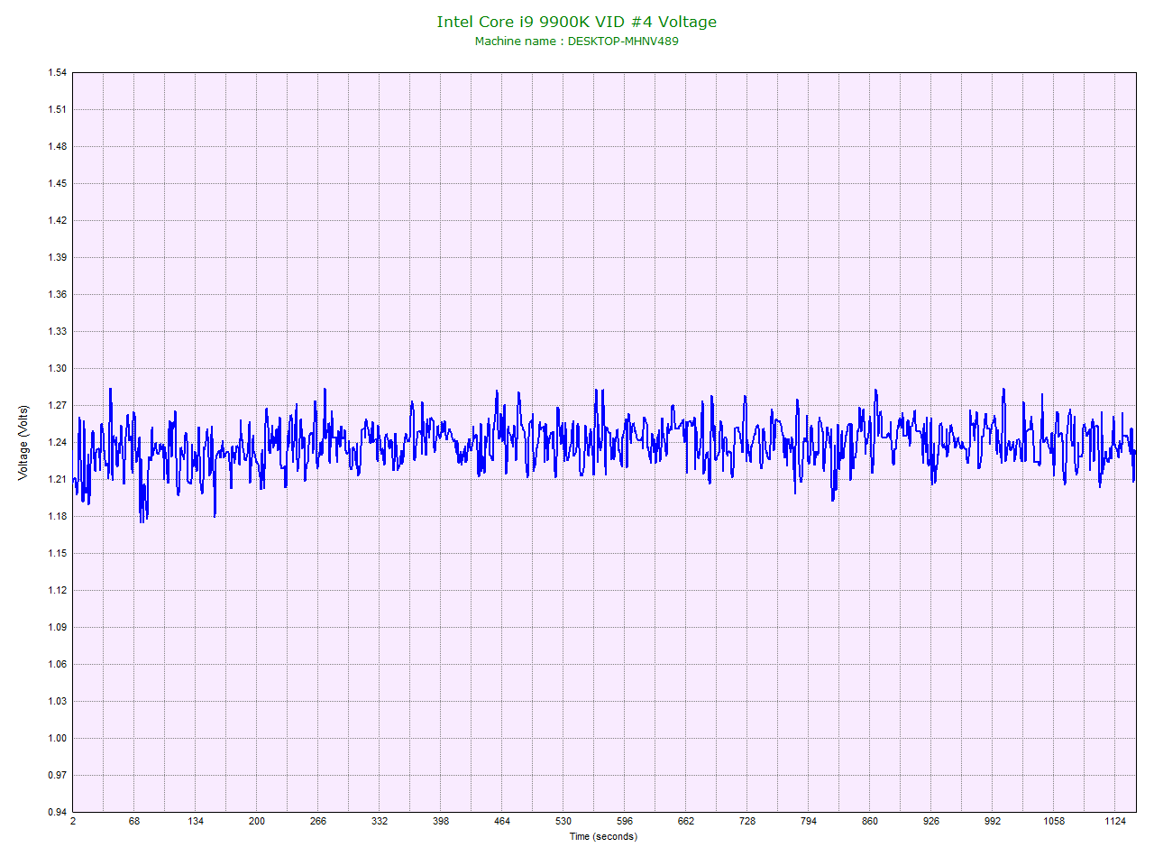The height and width of the screenshot is (866, 1154).
Task: Click the 1058 seconds time label
Action: click(x=1054, y=822)
